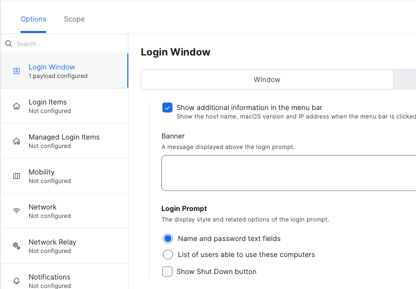416x289 pixels.
Task: Focus the sidebar Search field
Action: pos(65,44)
